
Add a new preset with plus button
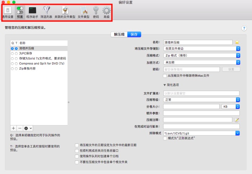coord(14,128)
